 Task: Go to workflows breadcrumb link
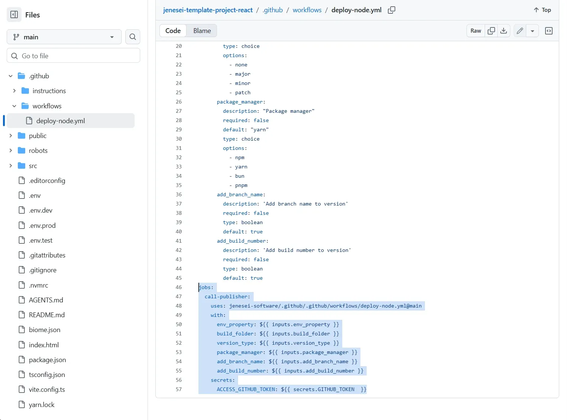click(307, 10)
